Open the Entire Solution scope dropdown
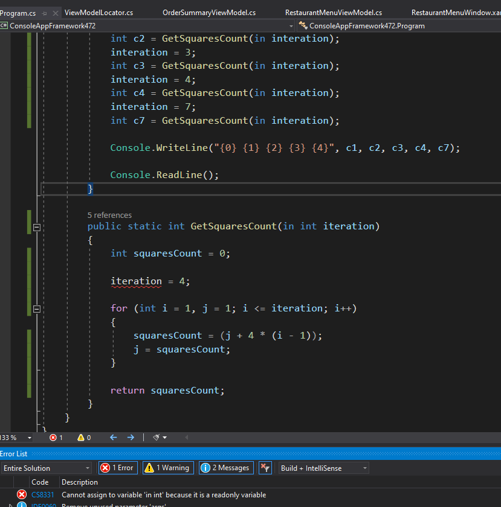The height and width of the screenshot is (507, 501). click(47, 468)
